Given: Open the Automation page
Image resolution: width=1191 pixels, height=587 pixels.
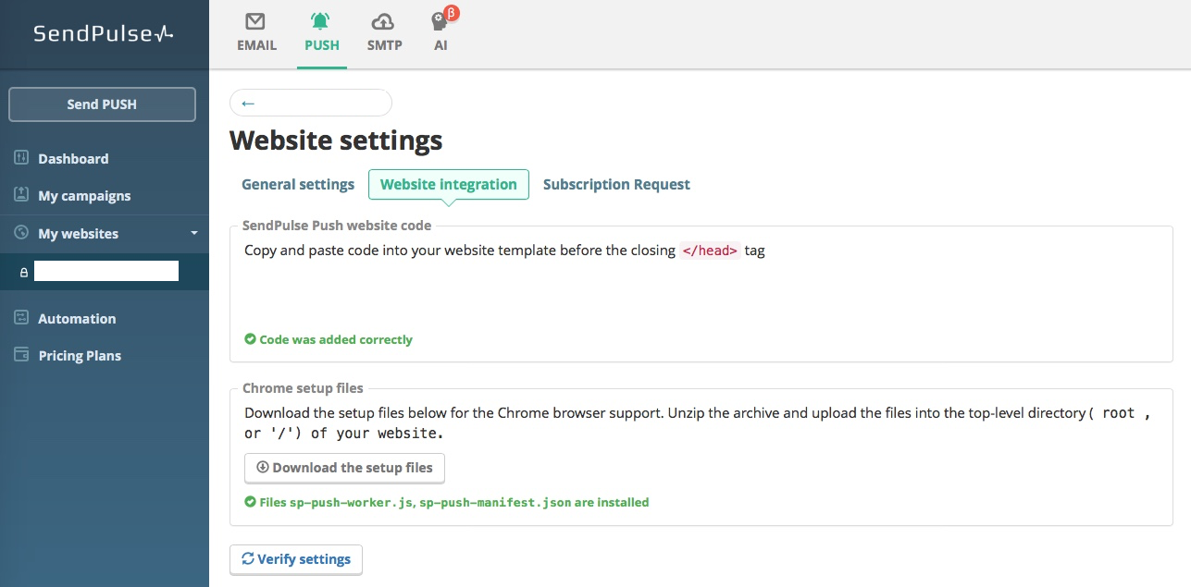Looking at the screenshot, I should click(77, 319).
